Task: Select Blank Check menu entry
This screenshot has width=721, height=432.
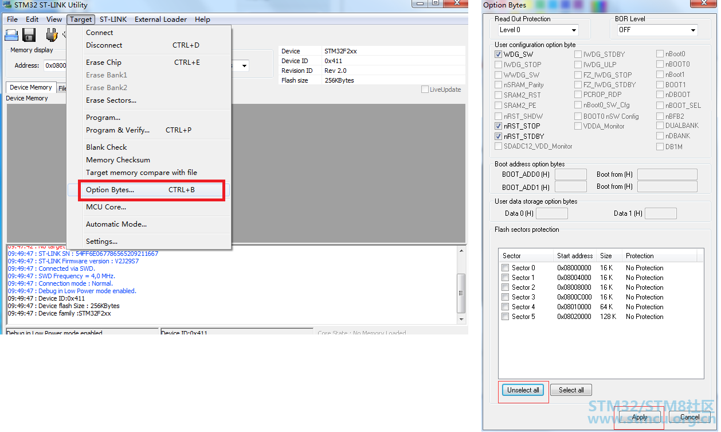Action: pos(149,147)
